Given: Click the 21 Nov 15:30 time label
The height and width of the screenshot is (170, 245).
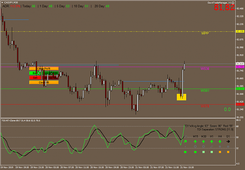Looking at the screenshot, I should pos(187,167).
